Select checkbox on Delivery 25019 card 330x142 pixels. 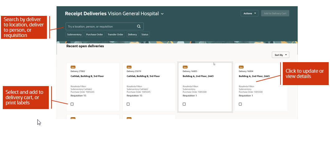coord(128,104)
